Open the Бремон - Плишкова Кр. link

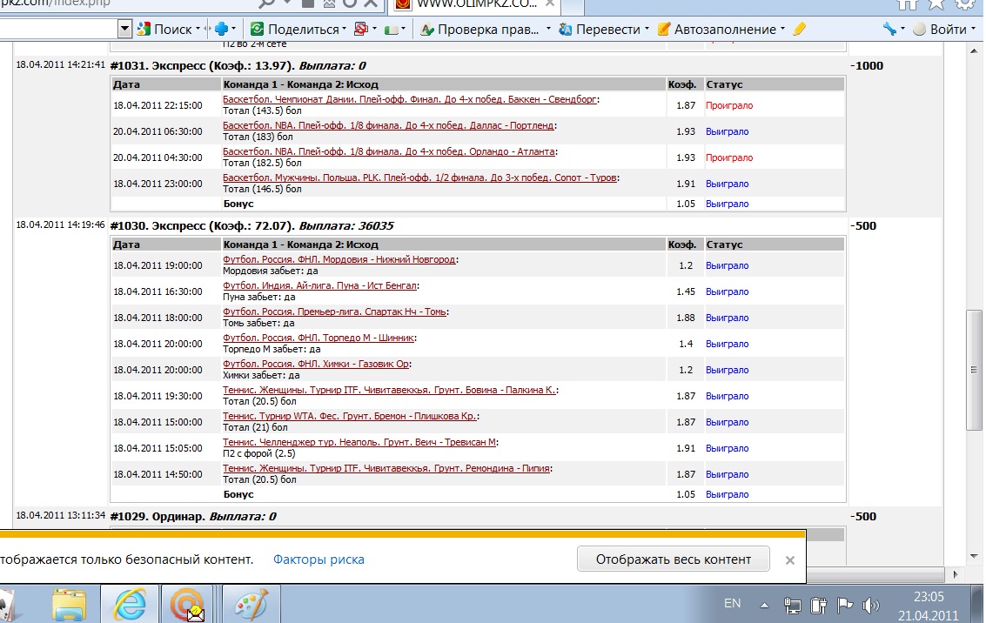tap(350, 416)
